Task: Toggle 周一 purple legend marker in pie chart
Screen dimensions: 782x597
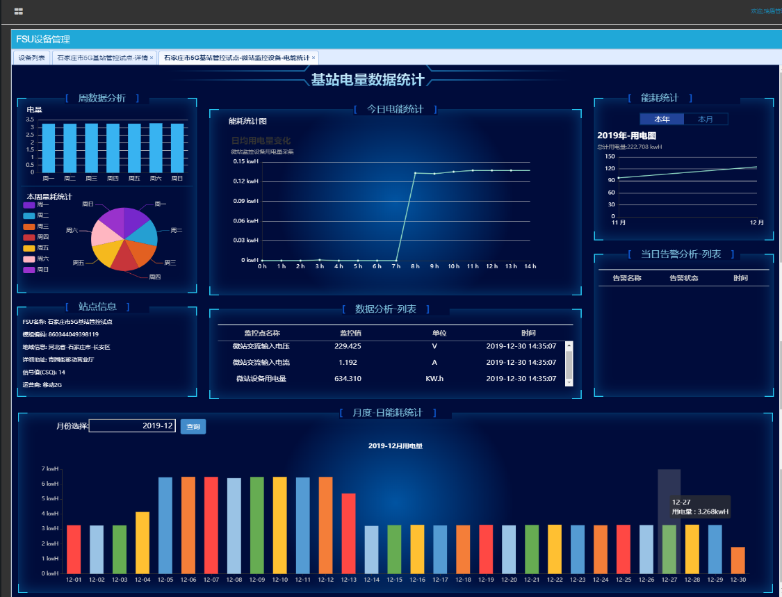Action: (x=29, y=205)
